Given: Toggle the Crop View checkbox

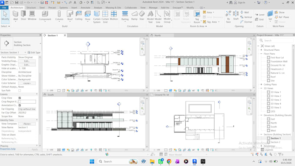Looking at the screenshot, I should [x=20, y=98].
